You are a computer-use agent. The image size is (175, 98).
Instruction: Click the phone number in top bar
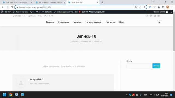coord(20,16)
